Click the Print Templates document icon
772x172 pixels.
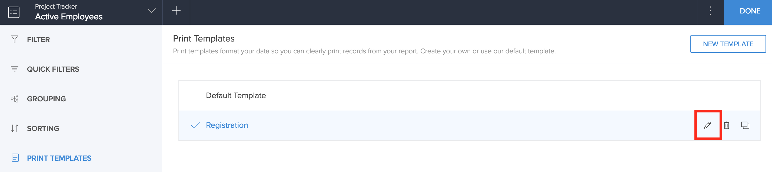pos(15,158)
